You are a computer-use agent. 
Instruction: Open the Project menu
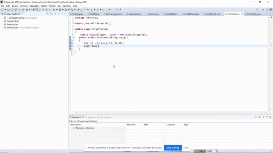click(52, 6)
